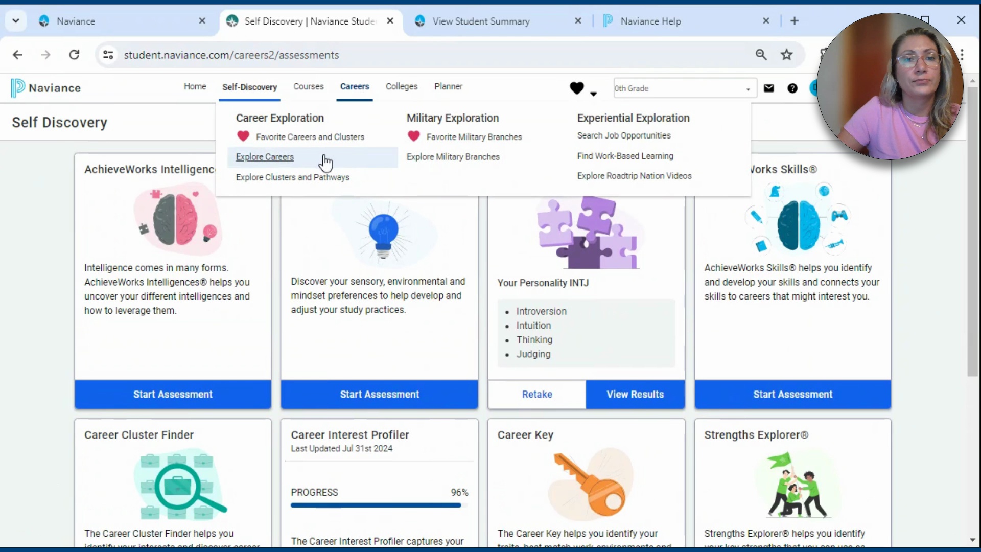Click the Your Personality INTJ text

tap(543, 283)
